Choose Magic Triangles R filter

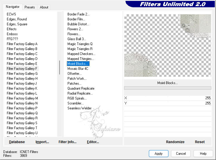[80, 49]
